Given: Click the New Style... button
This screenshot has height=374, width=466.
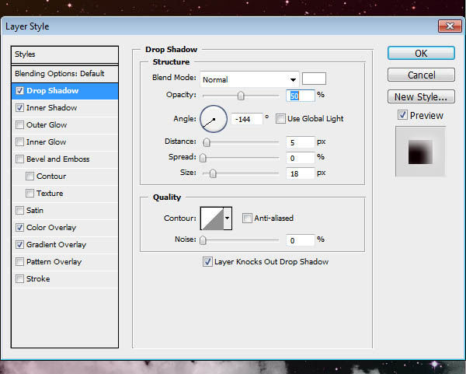Looking at the screenshot, I should [x=421, y=96].
